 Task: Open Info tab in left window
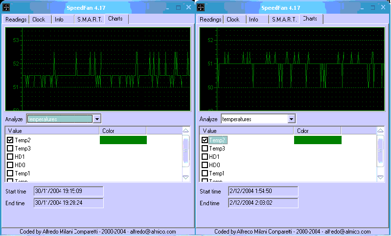(x=63, y=20)
